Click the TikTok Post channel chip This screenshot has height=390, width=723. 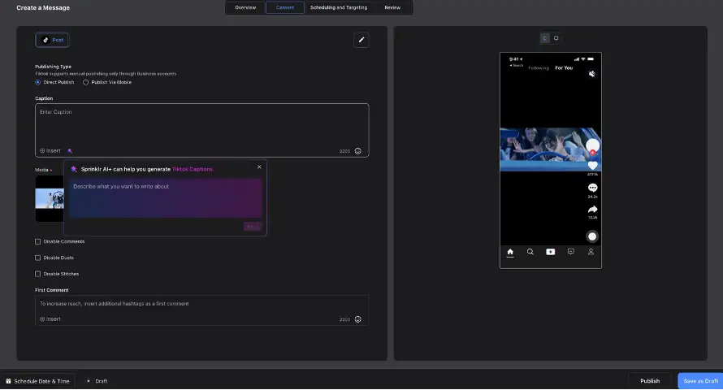point(52,40)
